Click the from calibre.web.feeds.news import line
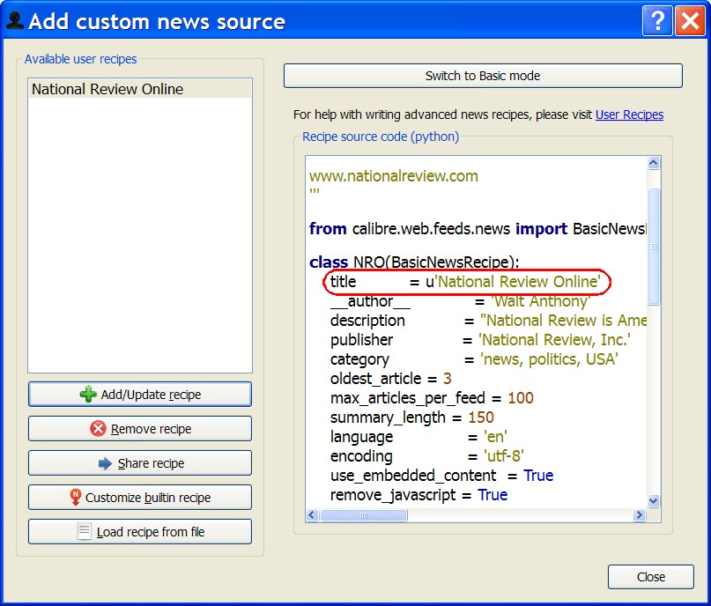This screenshot has height=606, width=711. point(478,228)
